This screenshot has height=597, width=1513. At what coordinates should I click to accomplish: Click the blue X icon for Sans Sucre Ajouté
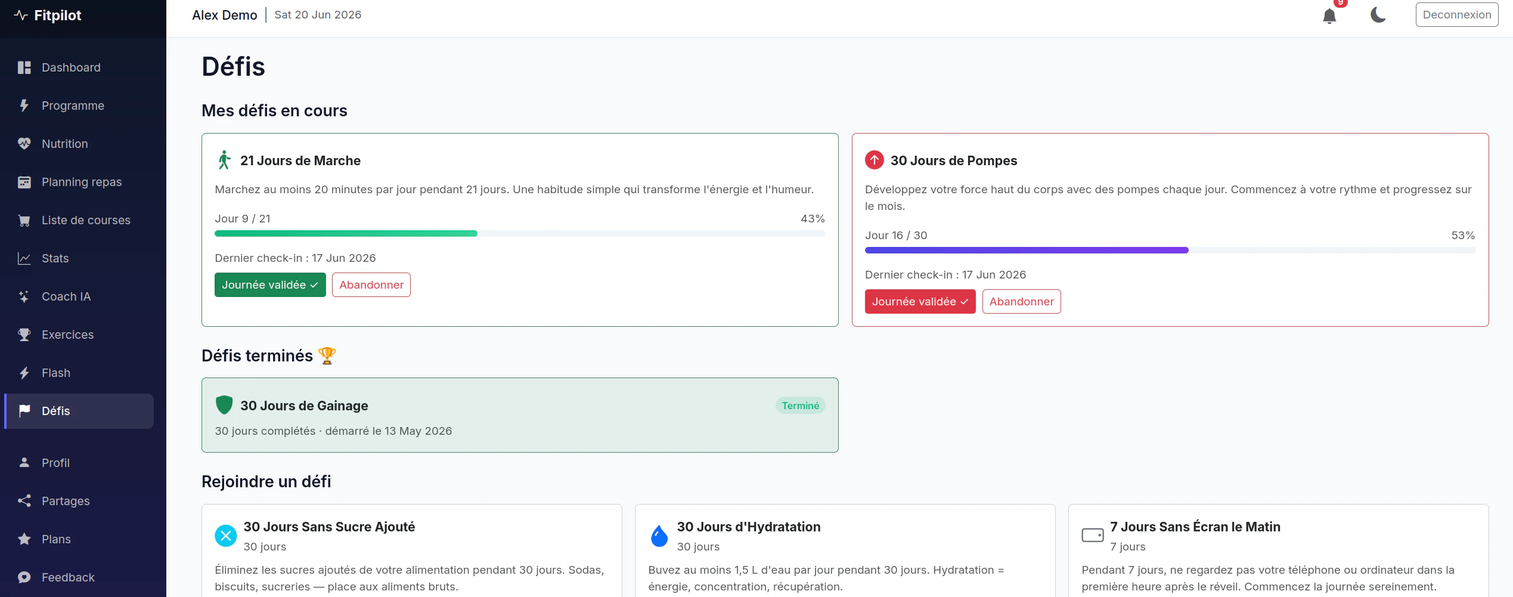(226, 536)
